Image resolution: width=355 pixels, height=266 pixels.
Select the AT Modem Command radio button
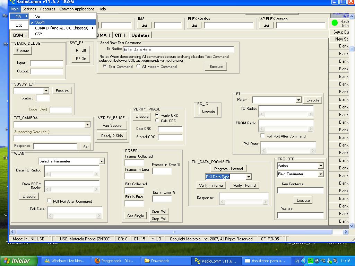(x=138, y=66)
